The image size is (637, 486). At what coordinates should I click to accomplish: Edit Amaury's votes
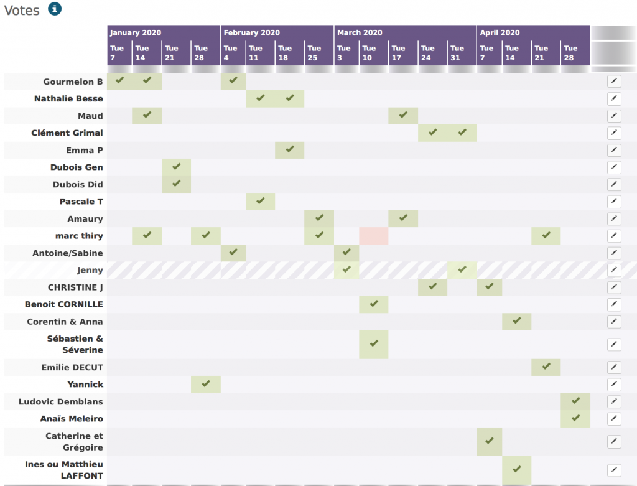(614, 218)
